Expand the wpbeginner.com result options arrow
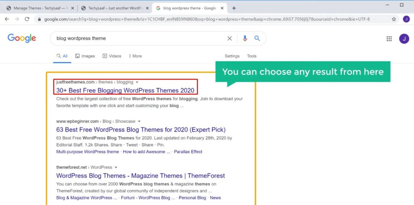The image size is (414, 205). 139,121
